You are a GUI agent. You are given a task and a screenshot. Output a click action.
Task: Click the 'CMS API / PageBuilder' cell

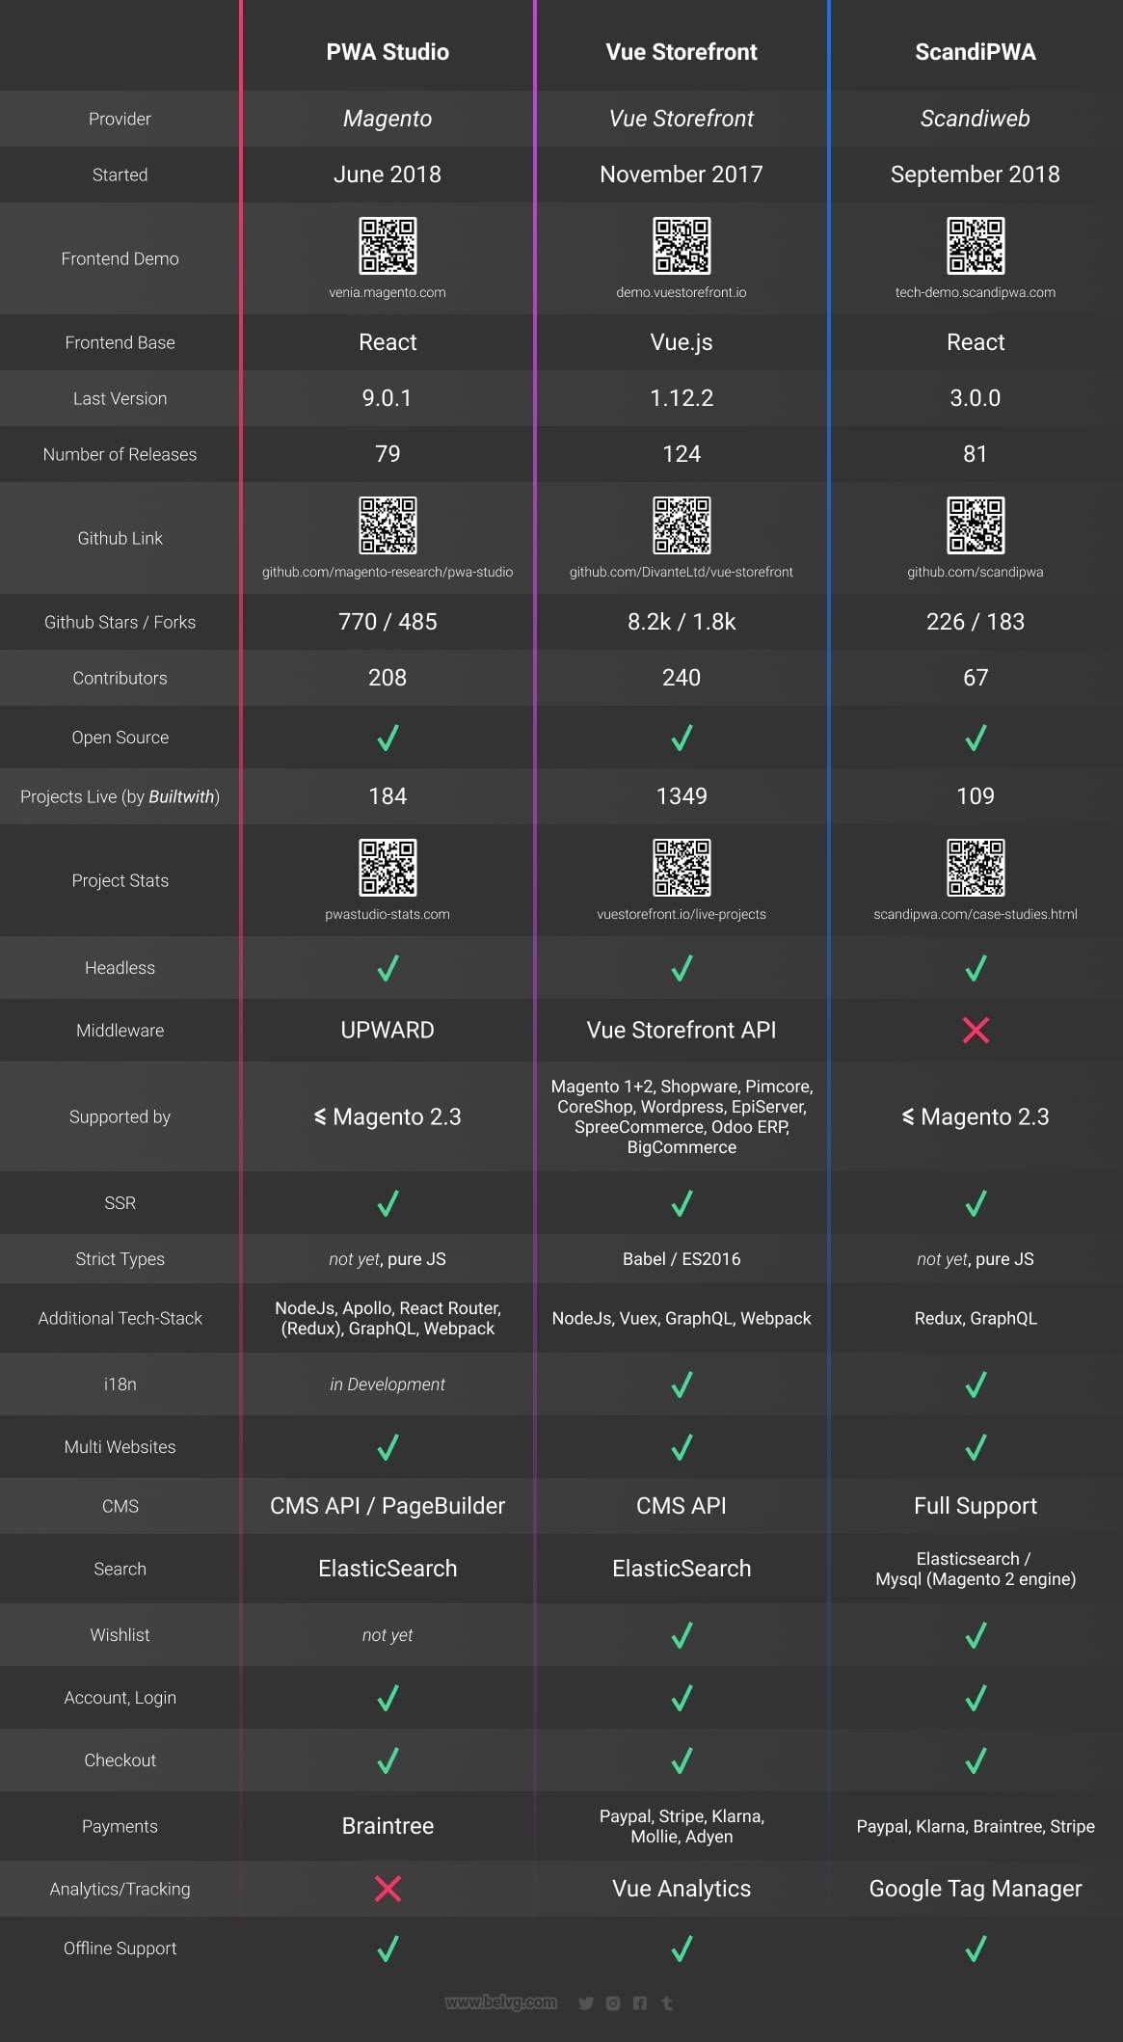pos(388,1506)
